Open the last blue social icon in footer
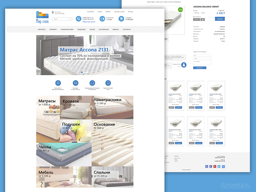The image size is (256, 192). 223,166
